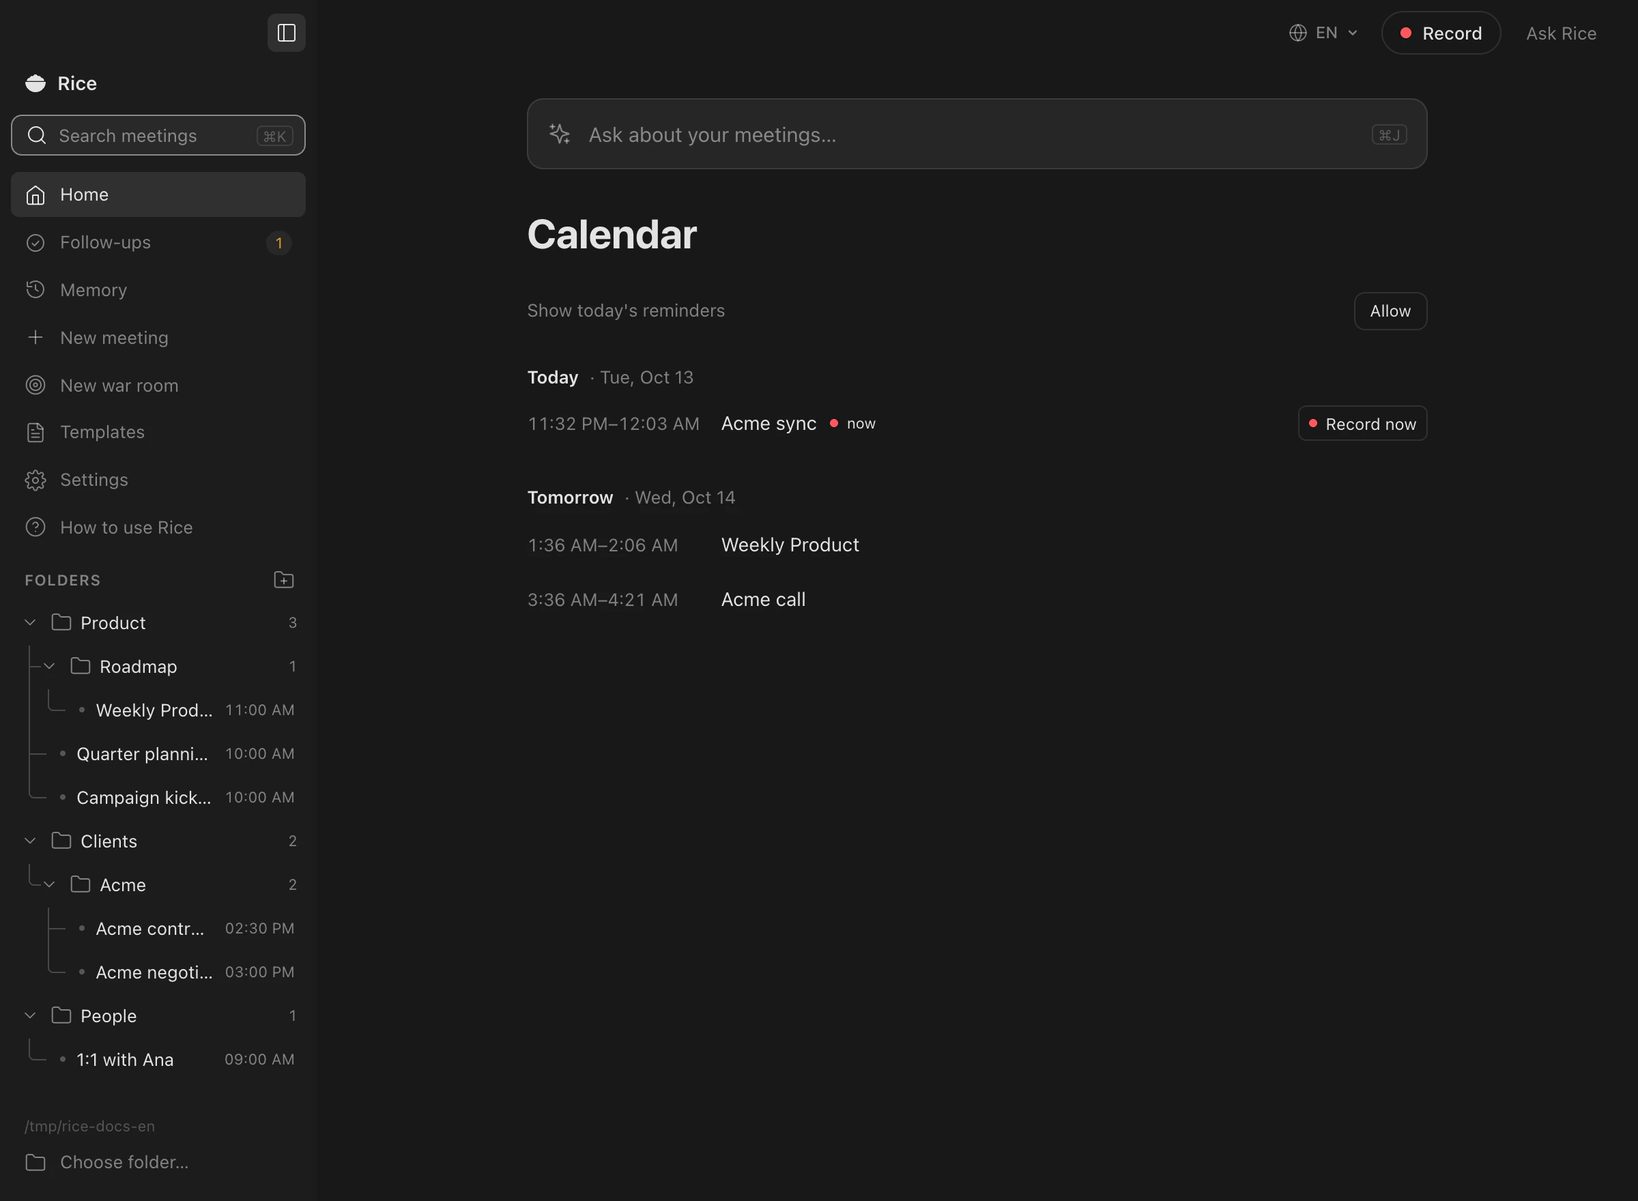Focus the Ask about your meetings field

[977, 134]
